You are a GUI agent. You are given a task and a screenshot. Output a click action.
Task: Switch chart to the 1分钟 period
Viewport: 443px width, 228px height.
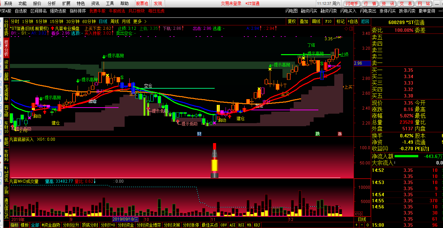tap(28, 21)
